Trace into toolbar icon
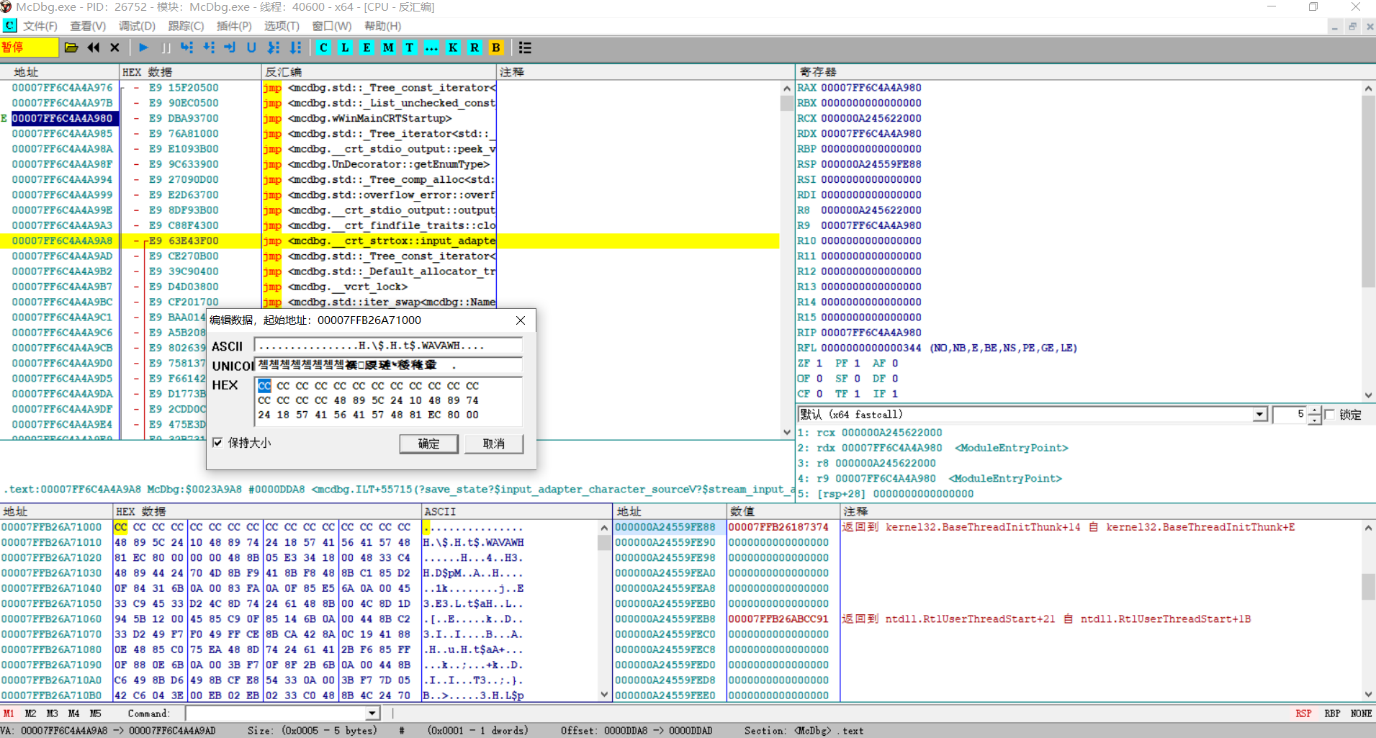This screenshot has width=1376, height=738. point(274,48)
